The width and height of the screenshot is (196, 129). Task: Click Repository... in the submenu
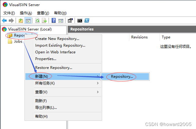point(125,77)
